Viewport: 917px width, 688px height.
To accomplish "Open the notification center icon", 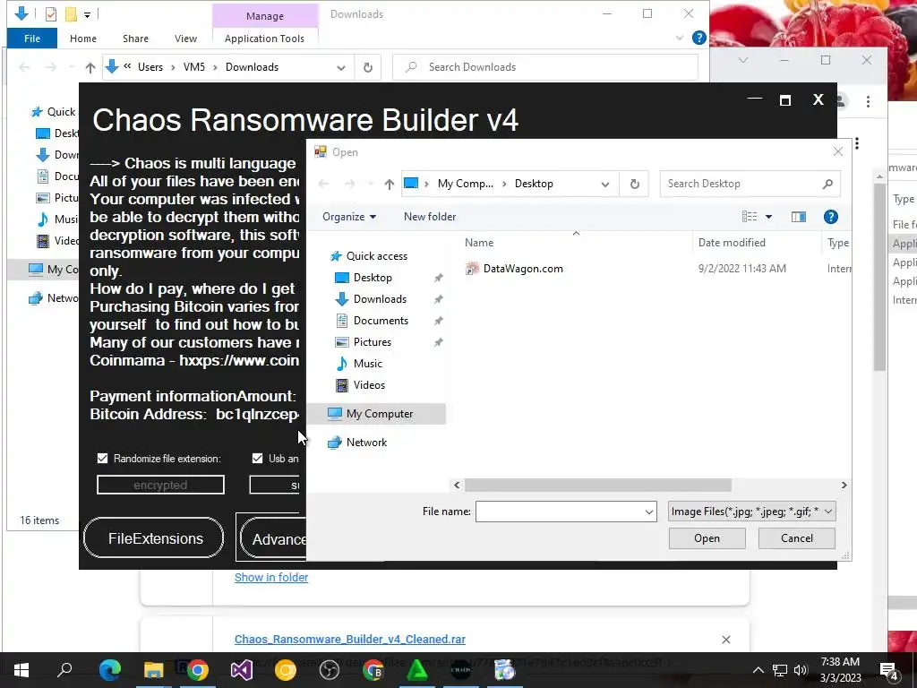I will pos(889,670).
